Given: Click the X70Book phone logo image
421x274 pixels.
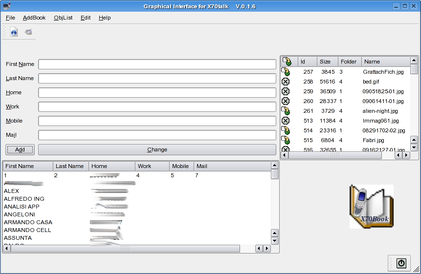Looking at the screenshot, I should (371, 207).
